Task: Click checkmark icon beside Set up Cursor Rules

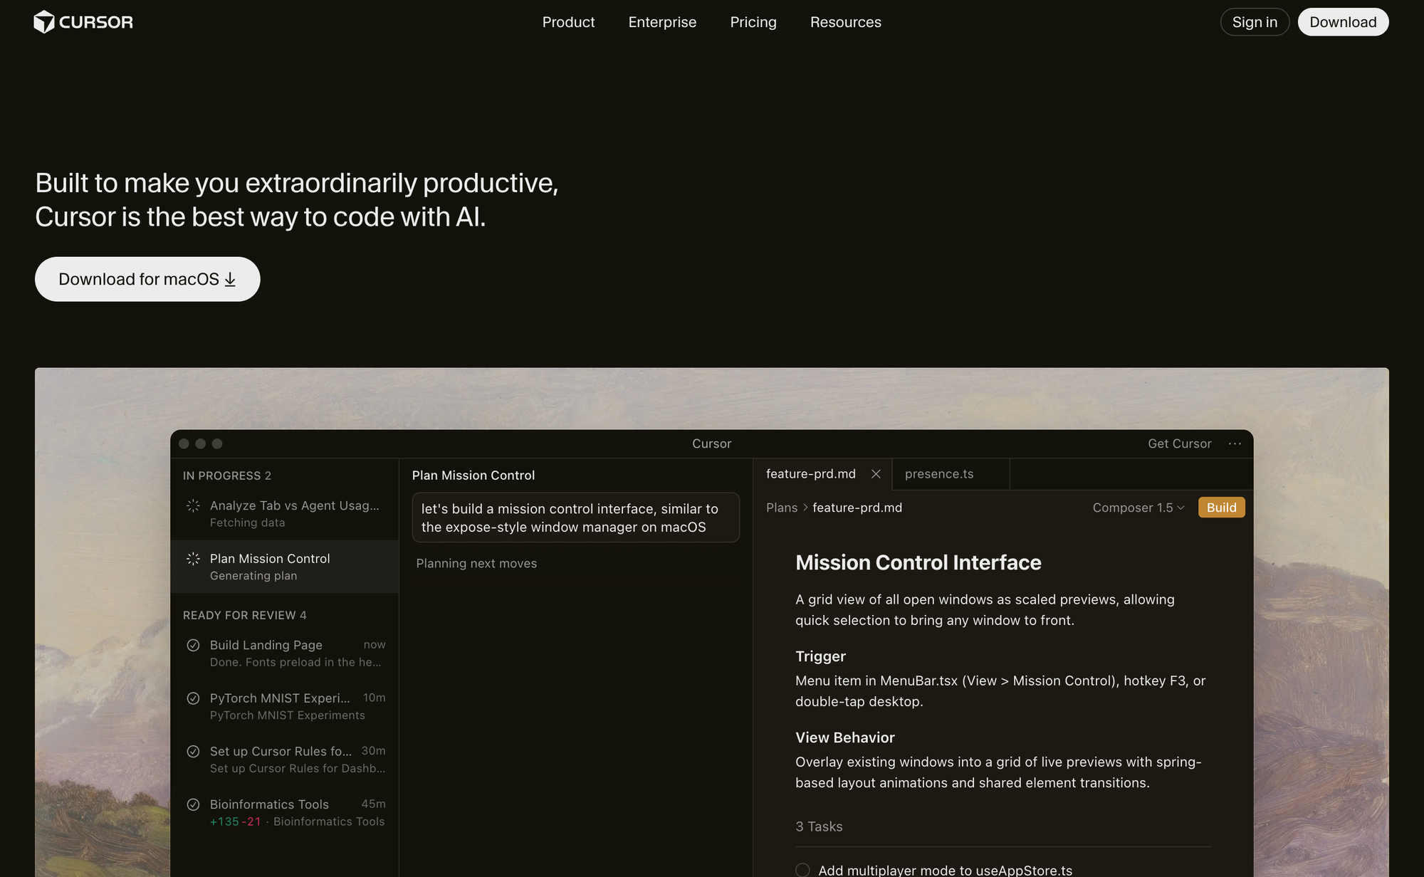Action: coord(193,751)
